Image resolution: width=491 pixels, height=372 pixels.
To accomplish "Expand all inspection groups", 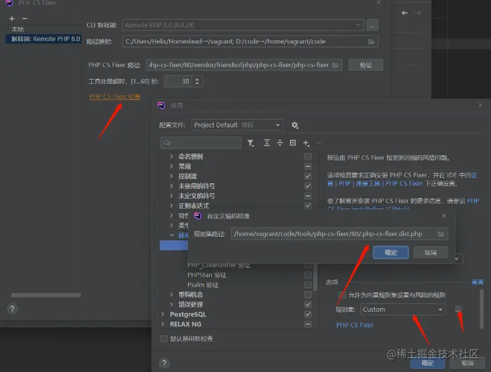I will (x=267, y=143).
